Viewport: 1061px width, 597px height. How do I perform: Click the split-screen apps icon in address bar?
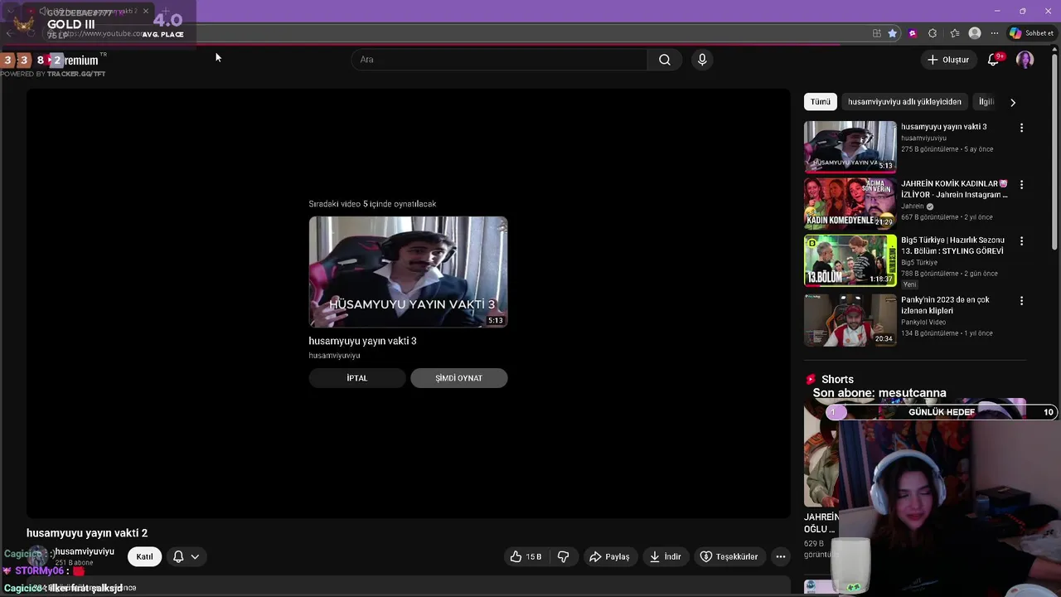[x=876, y=33]
